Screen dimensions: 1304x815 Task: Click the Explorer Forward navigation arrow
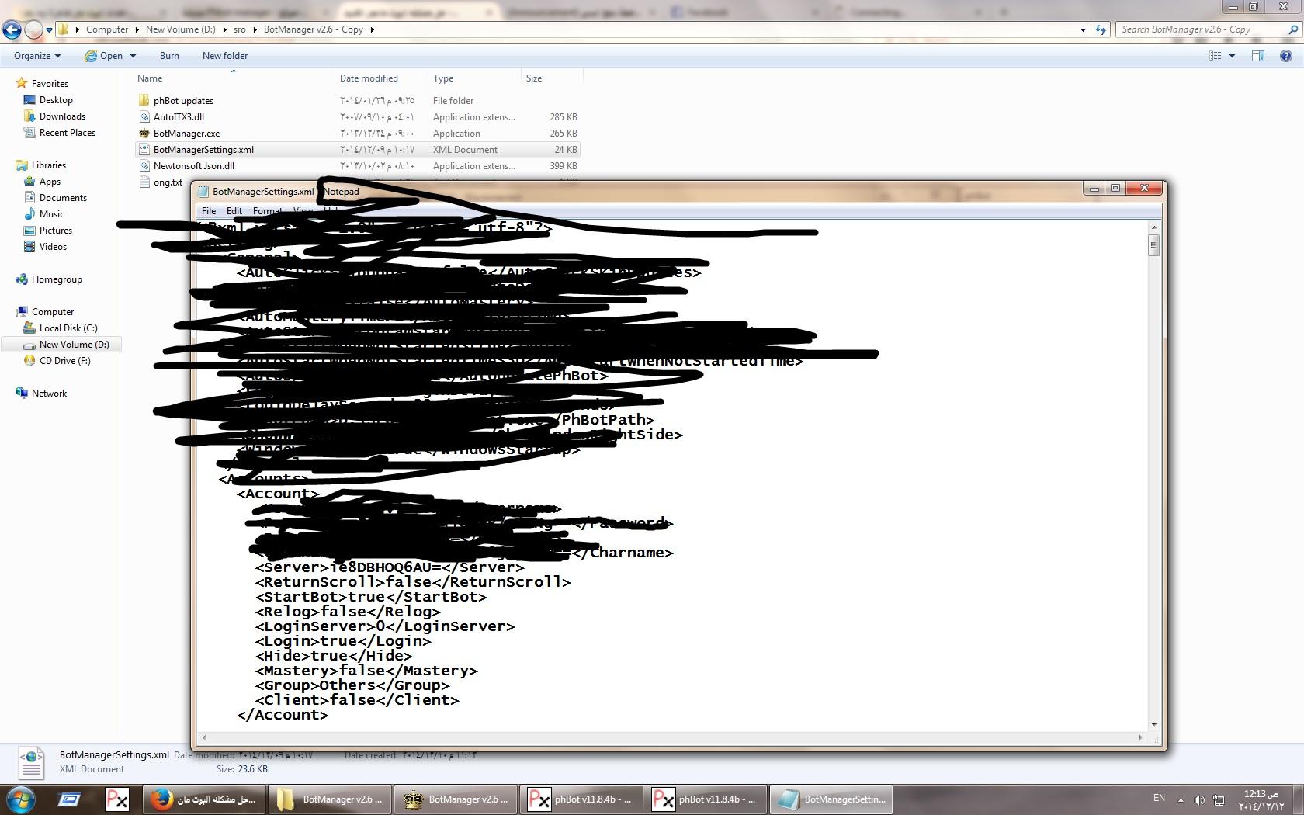point(33,29)
